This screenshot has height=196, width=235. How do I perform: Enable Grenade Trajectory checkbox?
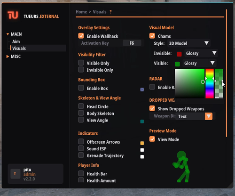(81, 155)
